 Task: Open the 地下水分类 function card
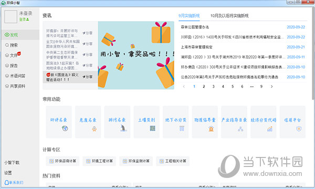pos(175,122)
